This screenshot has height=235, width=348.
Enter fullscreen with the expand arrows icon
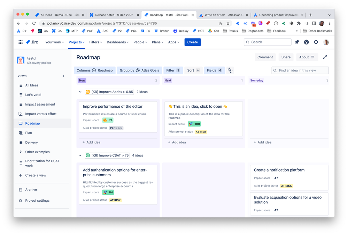coord(325,57)
